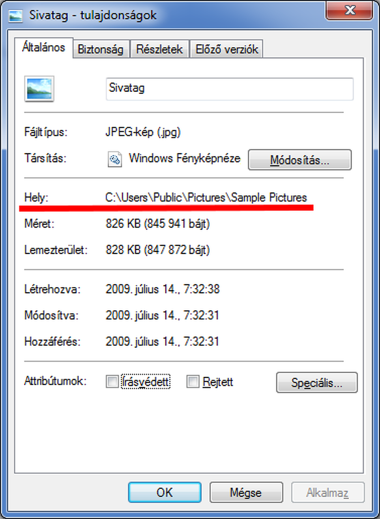This screenshot has width=380, height=519.
Task: Click the Sample Pictures location path
Action: [x=206, y=198]
